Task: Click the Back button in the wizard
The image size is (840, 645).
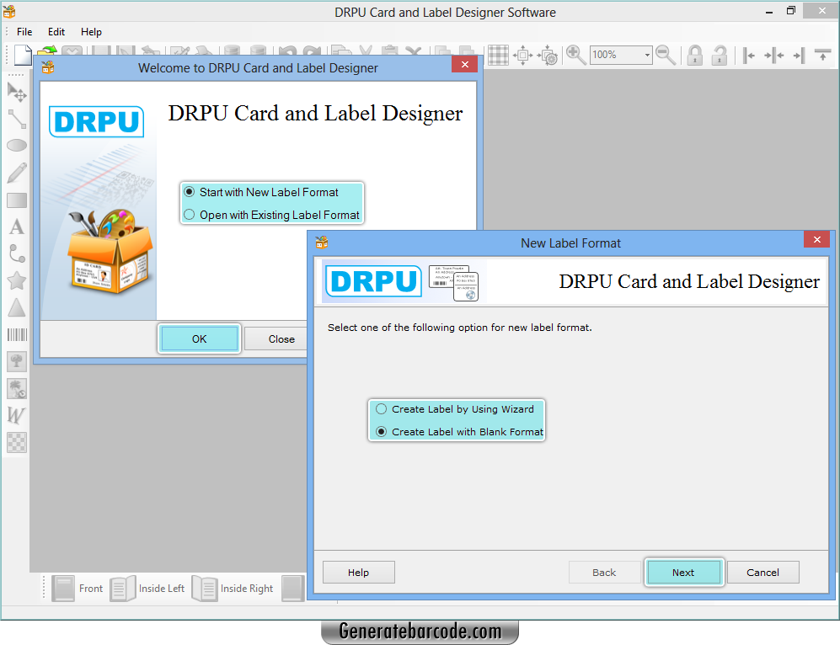Action: pyautogui.click(x=604, y=573)
